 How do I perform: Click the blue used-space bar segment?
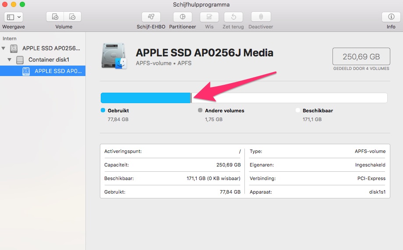pyautogui.click(x=145, y=98)
